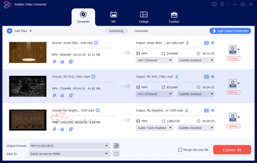This screenshot has width=257, height=163.
Task: Open Settings for My Neighbor video
Action: click(x=233, y=126)
